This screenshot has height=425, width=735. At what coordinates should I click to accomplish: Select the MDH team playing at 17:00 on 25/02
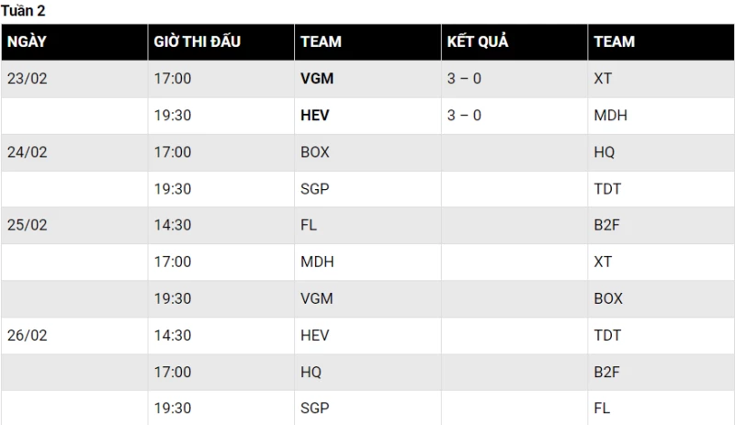pos(317,262)
